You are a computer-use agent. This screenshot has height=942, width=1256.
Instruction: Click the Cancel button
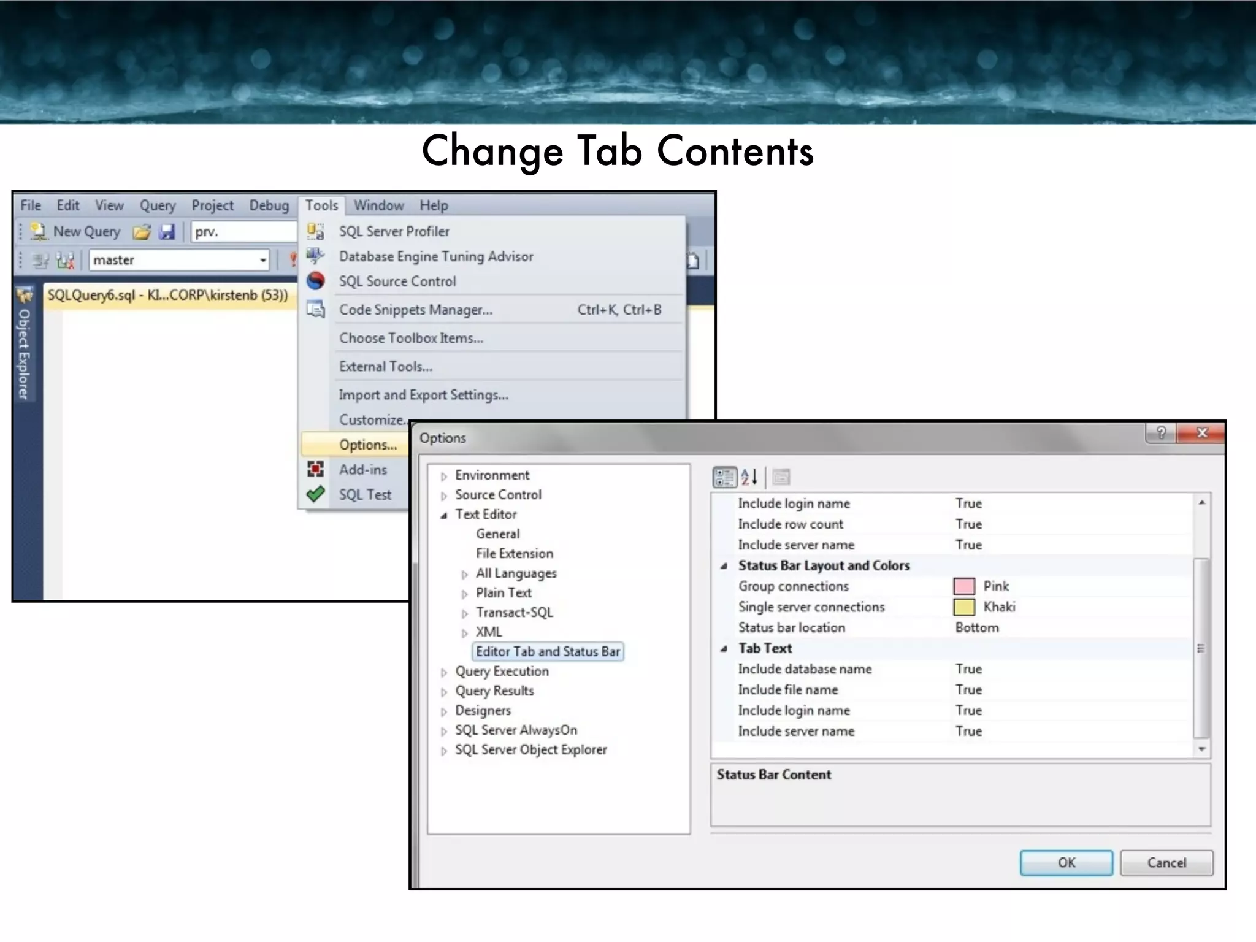point(1166,862)
